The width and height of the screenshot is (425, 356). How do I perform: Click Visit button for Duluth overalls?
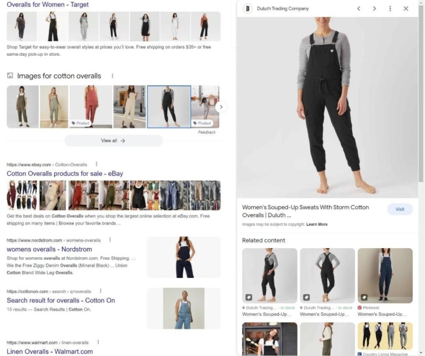coord(399,209)
